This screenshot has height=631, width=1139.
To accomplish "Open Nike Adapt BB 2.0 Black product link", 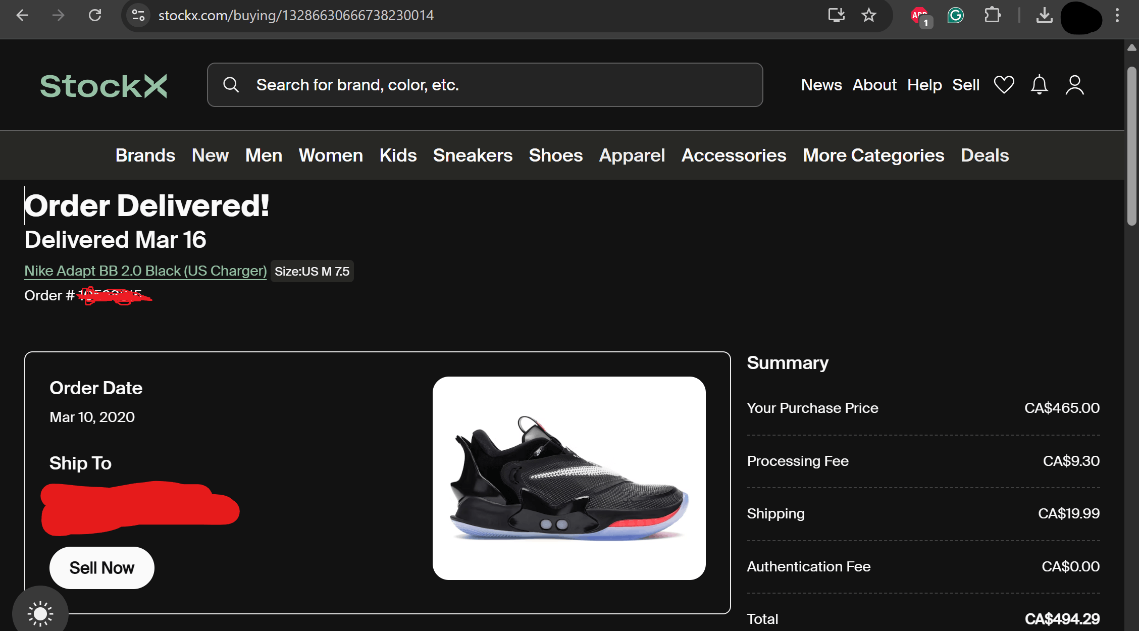I will 145,271.
